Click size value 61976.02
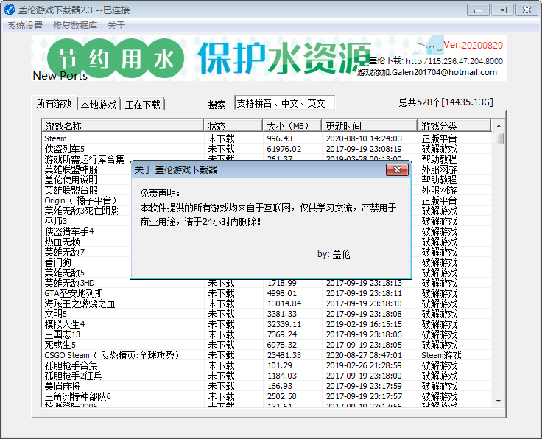The image size is (542, 439). [x=284, y=149]
